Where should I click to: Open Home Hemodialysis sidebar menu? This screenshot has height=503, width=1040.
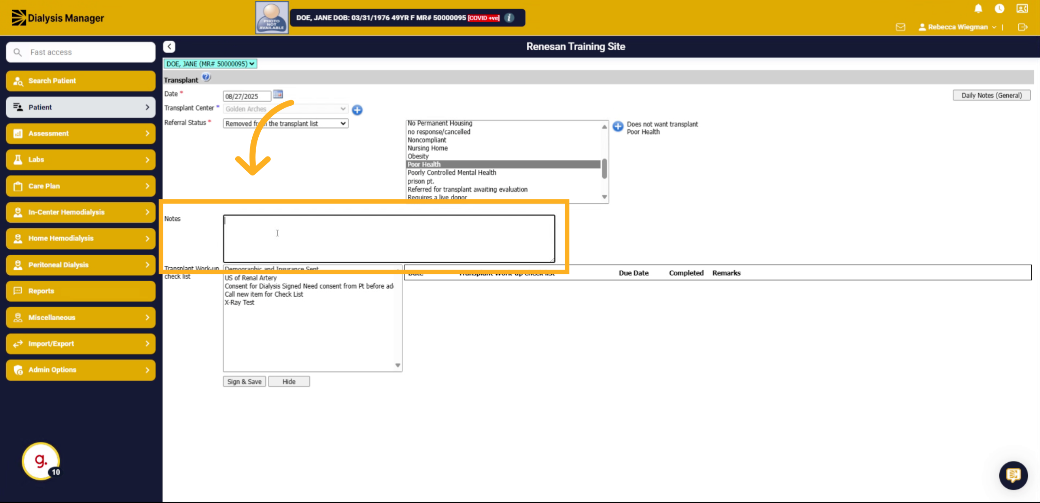click(81, 238)
